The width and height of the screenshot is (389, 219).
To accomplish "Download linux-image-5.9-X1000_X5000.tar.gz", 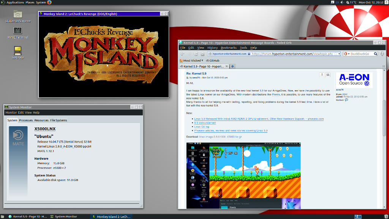I will [220, 137].
